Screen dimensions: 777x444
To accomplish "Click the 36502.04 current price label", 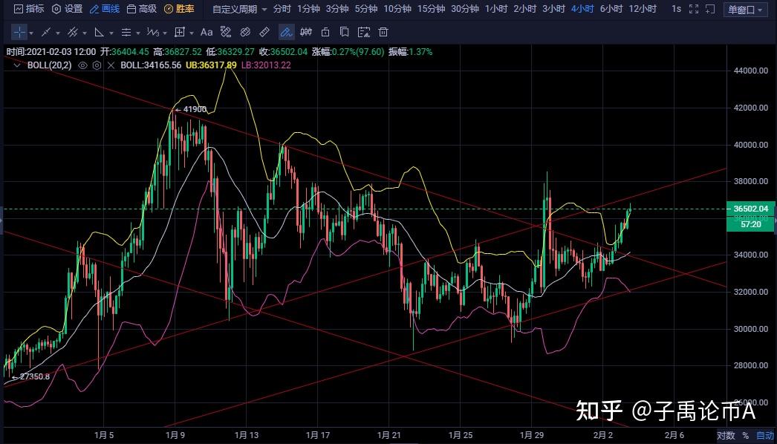I will pyautogui.click(x=750, y=209).
